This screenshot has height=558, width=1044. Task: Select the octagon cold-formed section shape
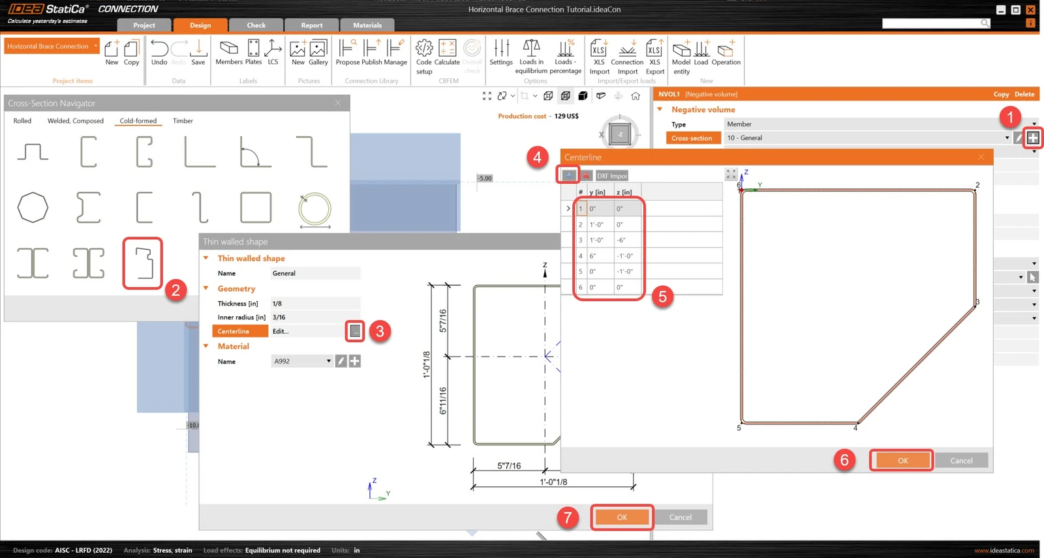[33, 208]
